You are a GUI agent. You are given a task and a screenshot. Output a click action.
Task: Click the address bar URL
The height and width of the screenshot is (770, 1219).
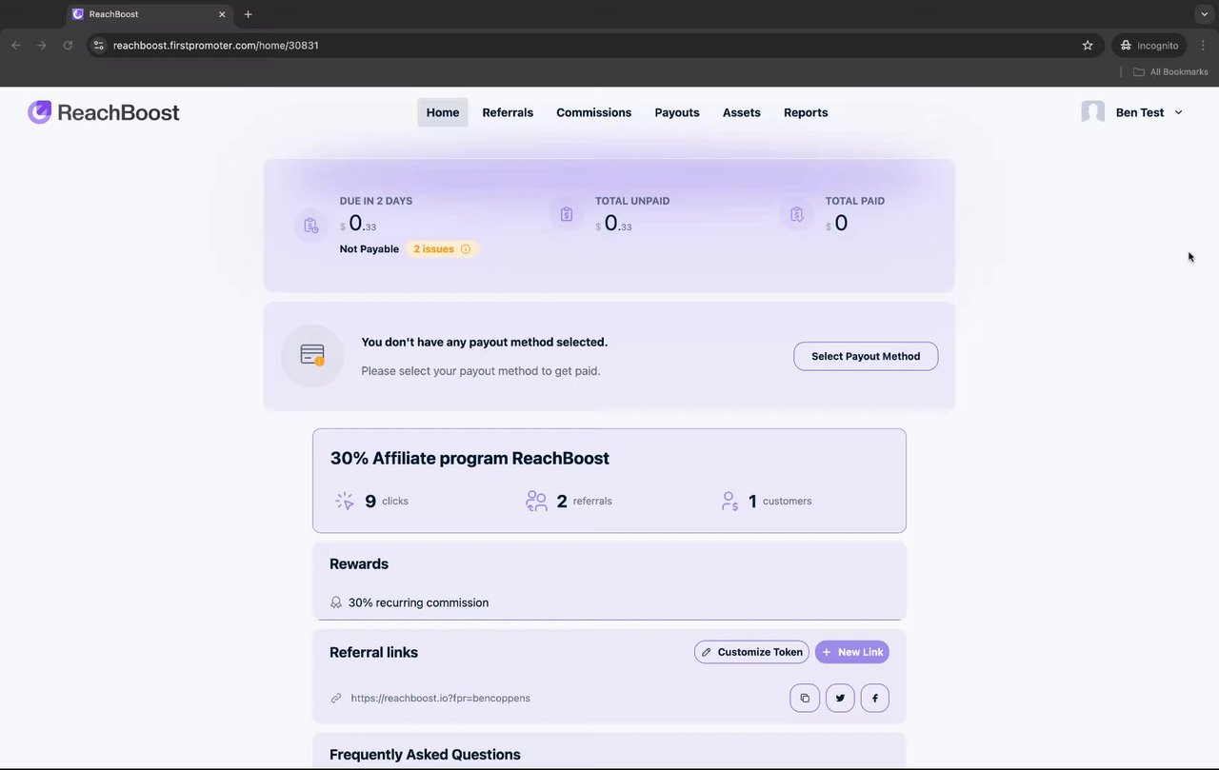click(x=215, y=45)
